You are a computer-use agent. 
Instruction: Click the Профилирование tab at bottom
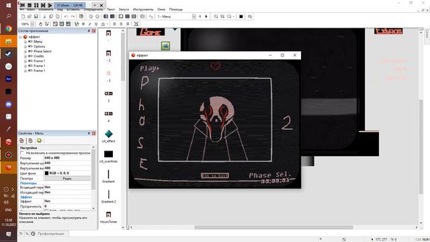51,234
